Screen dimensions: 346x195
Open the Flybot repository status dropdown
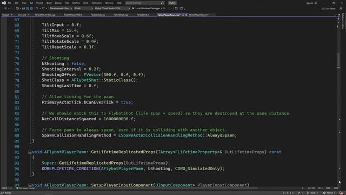(x=329, y=193)
